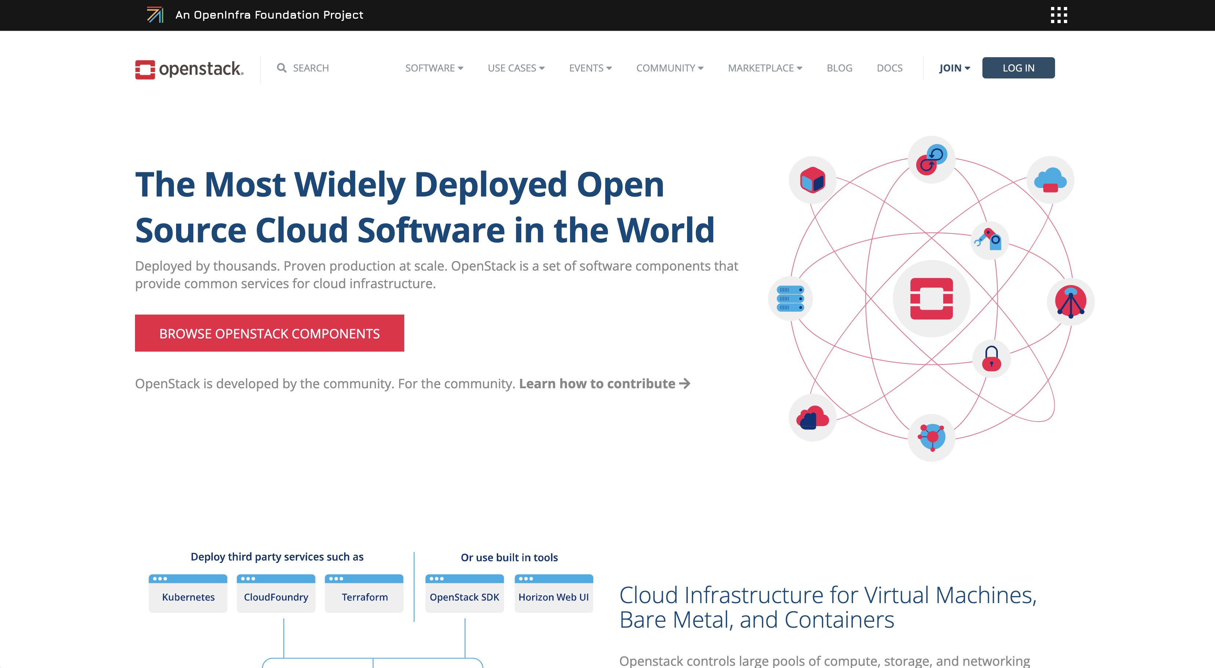
Task: Click inside the Search input field
Action: [330, 68]
